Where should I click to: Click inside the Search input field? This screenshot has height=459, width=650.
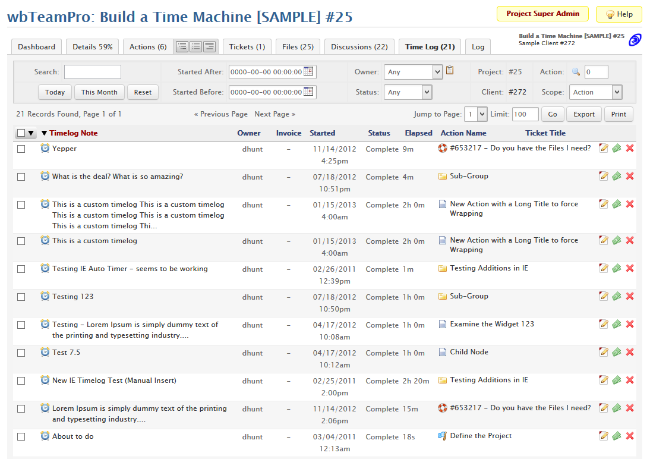click(92, 71)
